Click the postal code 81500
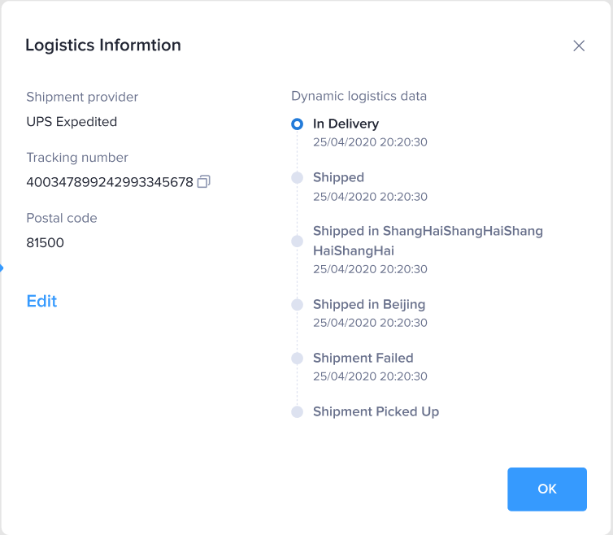Image resolution: width=613 pixels, height=535 pixels. tap(46, 242)
